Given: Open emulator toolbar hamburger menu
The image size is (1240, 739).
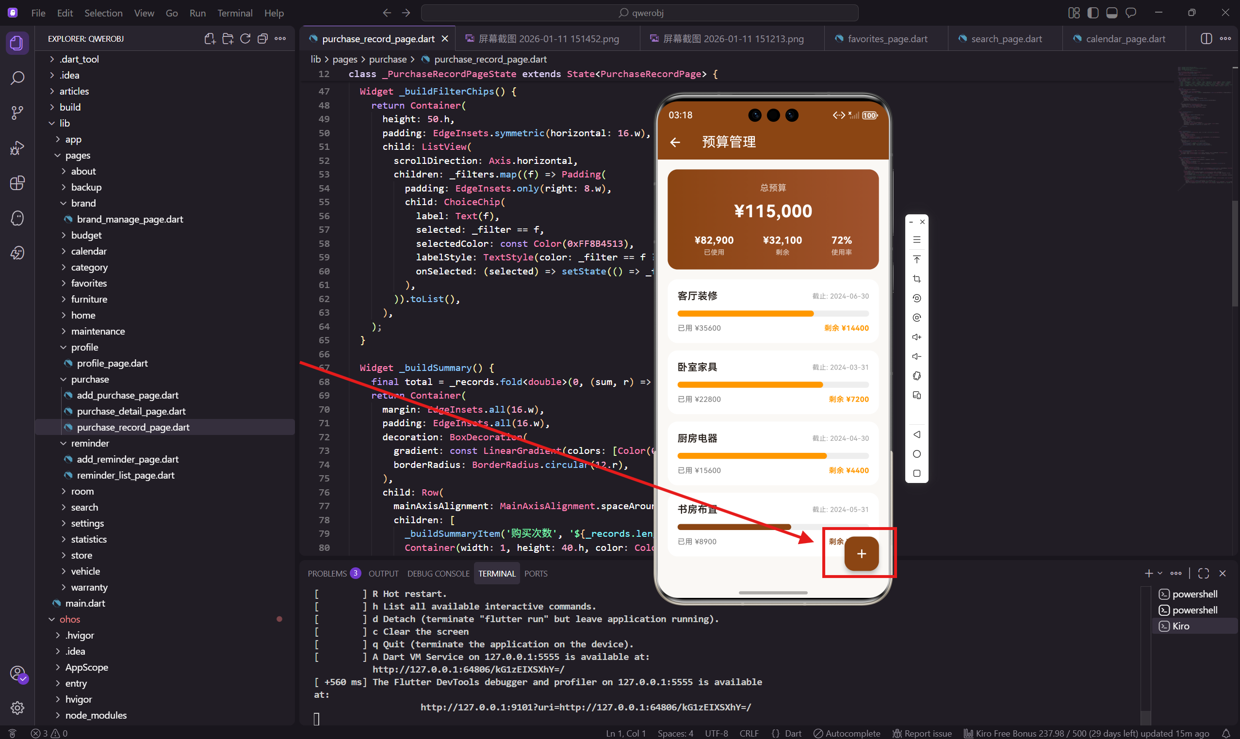Looking at the screenshot, I should point(917,240).
